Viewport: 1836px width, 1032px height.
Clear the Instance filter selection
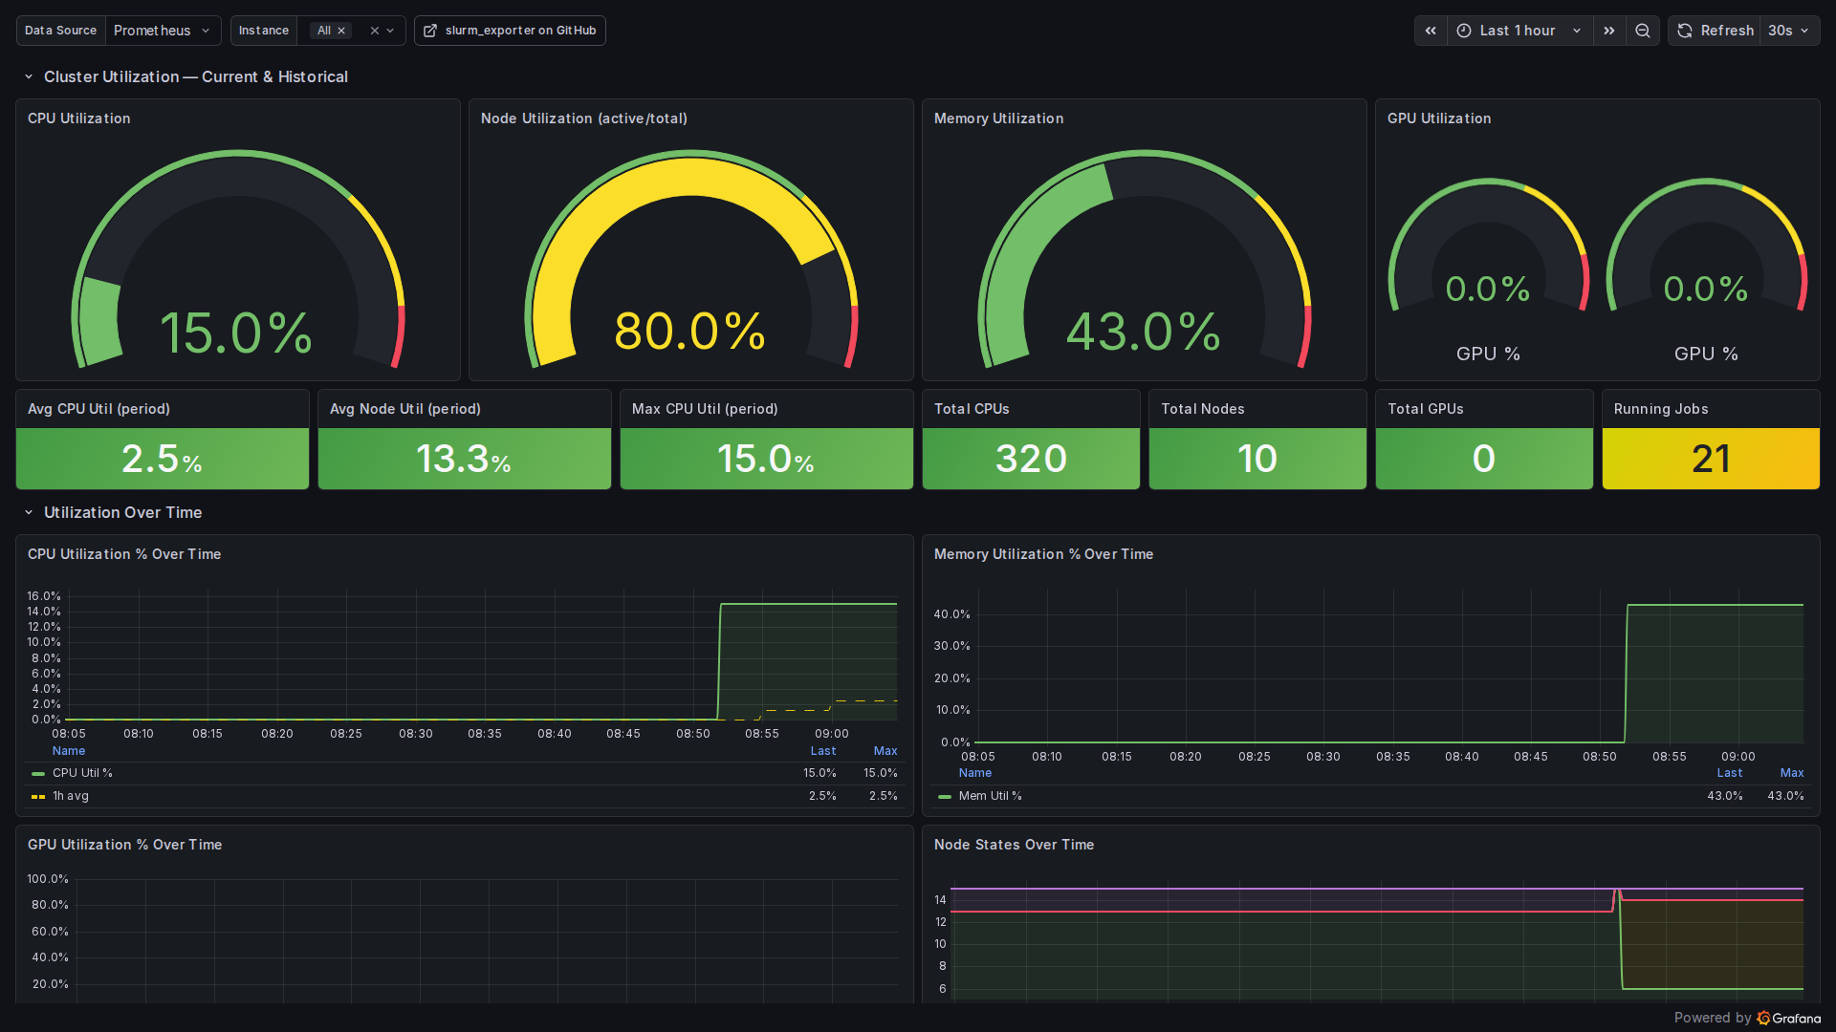pyautogui.click(x=375, y=31)
